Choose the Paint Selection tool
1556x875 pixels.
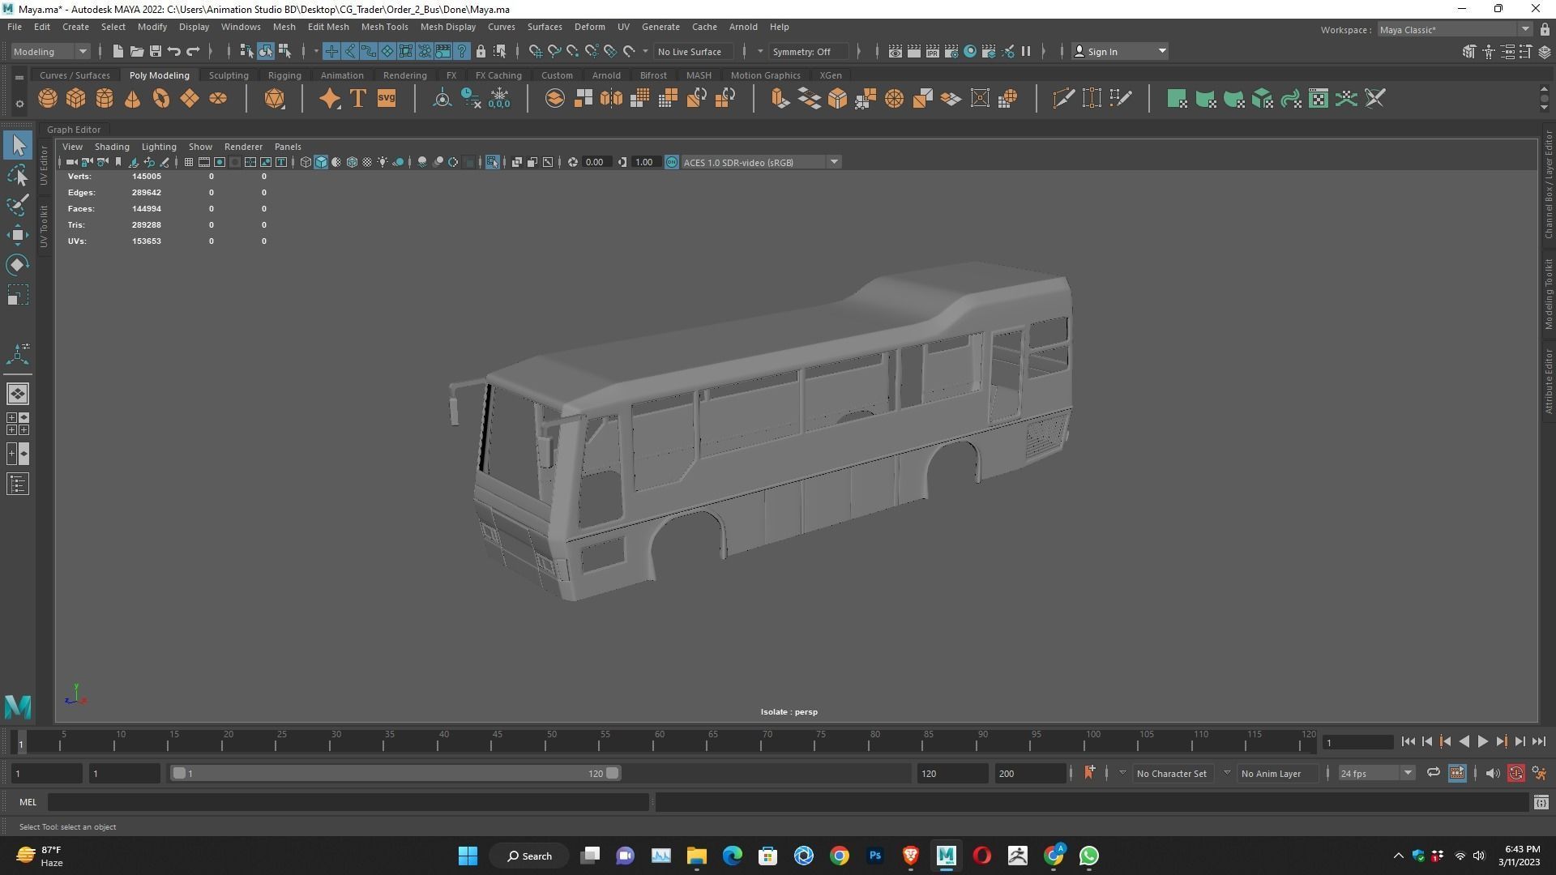(x=18, y=205)
